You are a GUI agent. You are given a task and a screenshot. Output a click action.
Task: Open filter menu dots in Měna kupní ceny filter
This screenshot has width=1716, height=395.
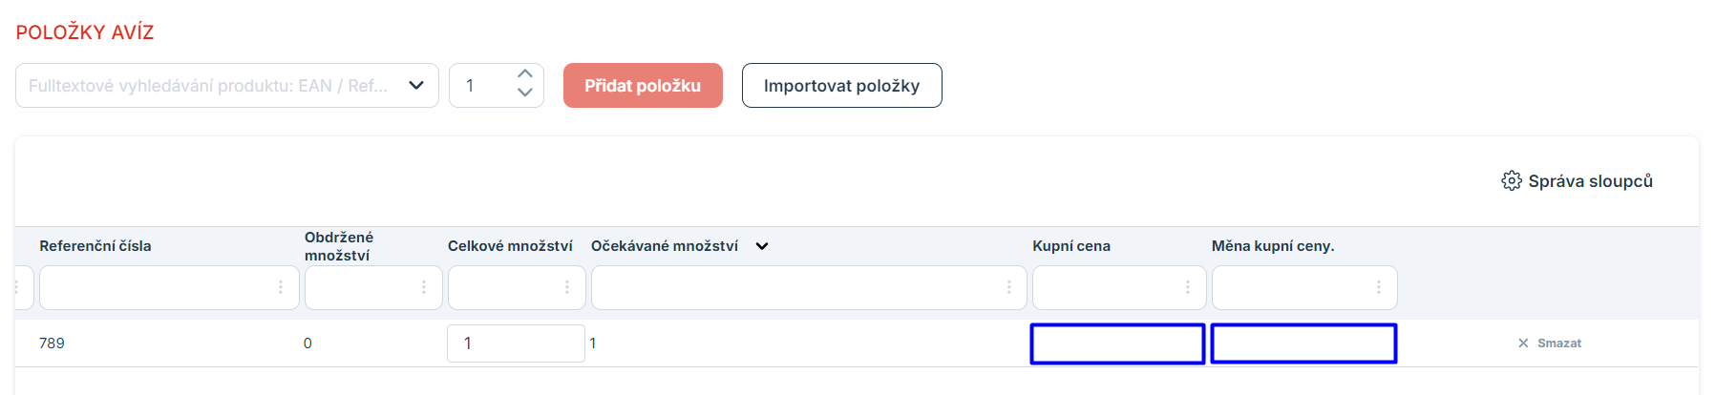tap(1378, 287)
